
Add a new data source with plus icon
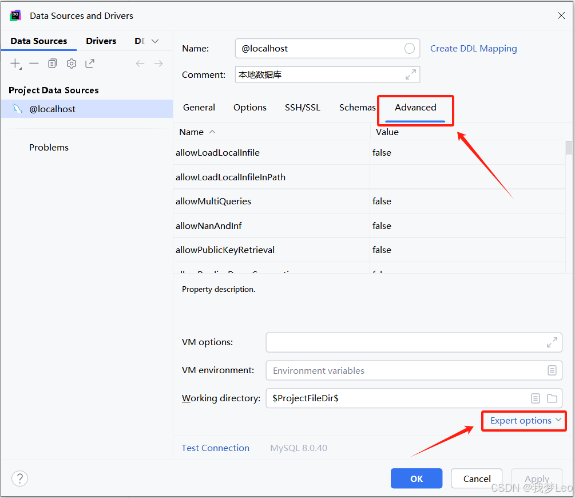15,64
